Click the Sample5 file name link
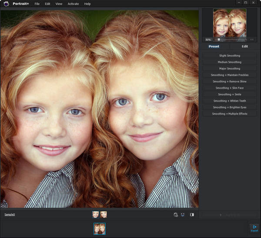The image size is (261, 238). [x=10, y=215]
